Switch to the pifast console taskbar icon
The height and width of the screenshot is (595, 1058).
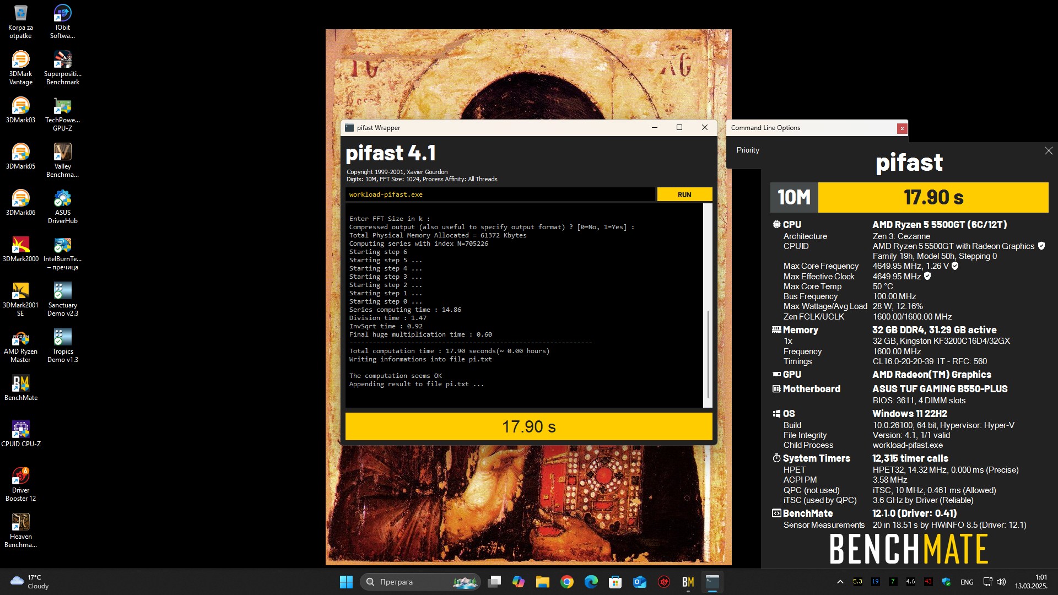712,582
